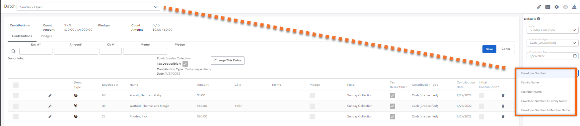The width and height of the screenshot is (580, 126).
Task: Toggle the select-all checkbox in table header
Action: click(x=16, y=85)
